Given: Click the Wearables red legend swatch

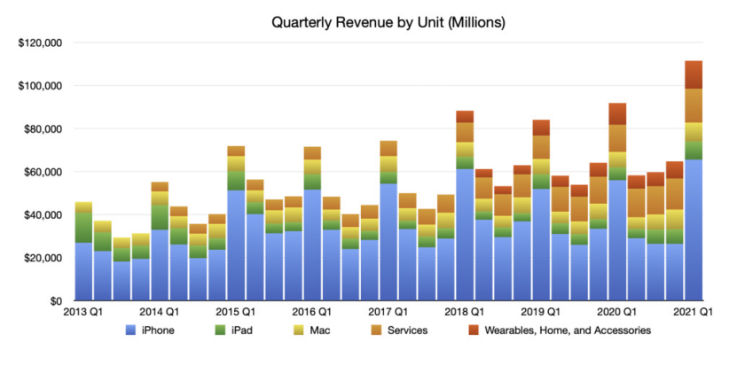Looking at the screenshot, I should click(x=474, y=330).
